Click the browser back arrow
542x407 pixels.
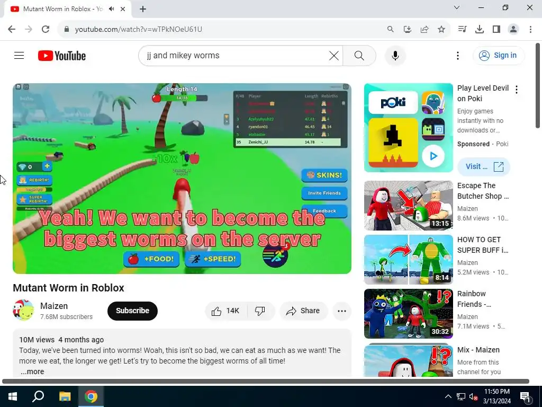click(12, 29)
